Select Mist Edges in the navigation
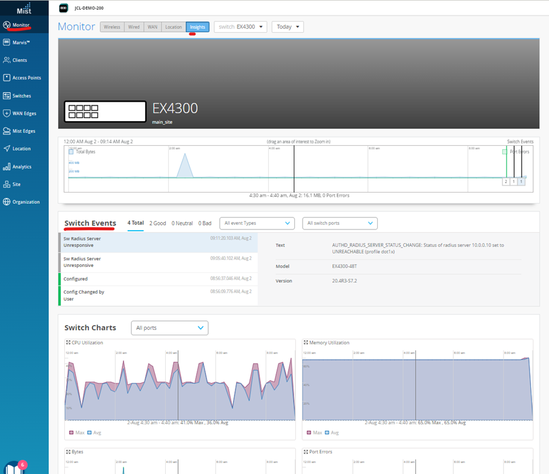The image size is (549, 474). coord(24,131)
